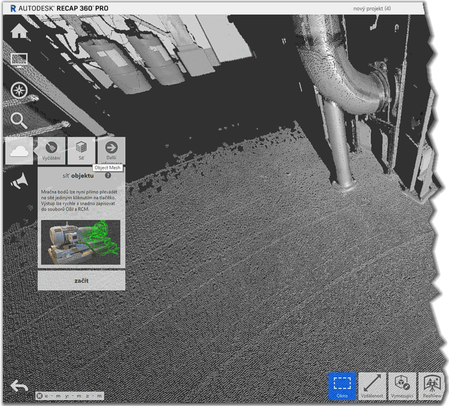Switch to RealView mode
The width and height of the screenshot is (449, 406).
432,386
